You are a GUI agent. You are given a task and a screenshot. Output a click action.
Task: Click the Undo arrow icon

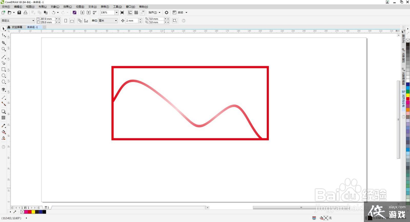click(x=53, y=12)
